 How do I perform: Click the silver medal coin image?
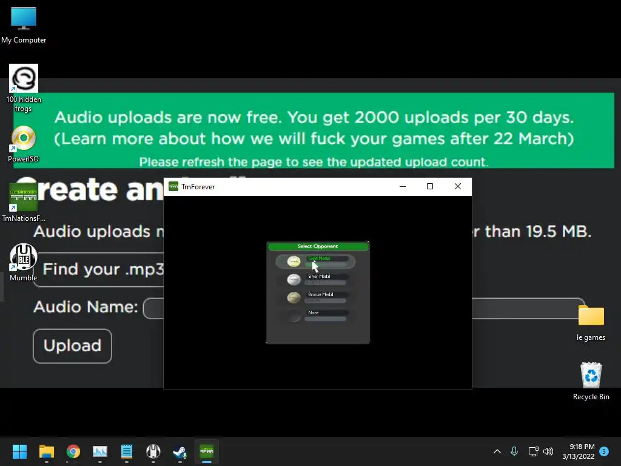[294, 280]
